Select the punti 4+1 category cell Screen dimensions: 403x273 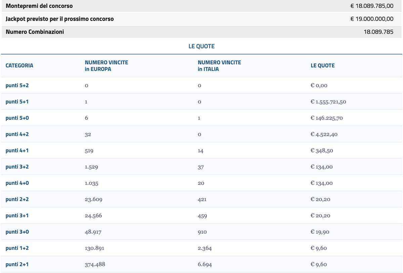17,150
